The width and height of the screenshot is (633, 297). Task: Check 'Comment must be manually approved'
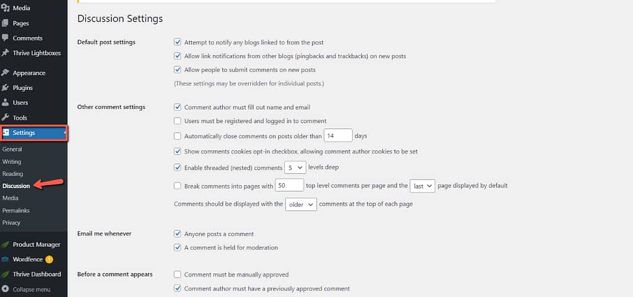(177, 274)
